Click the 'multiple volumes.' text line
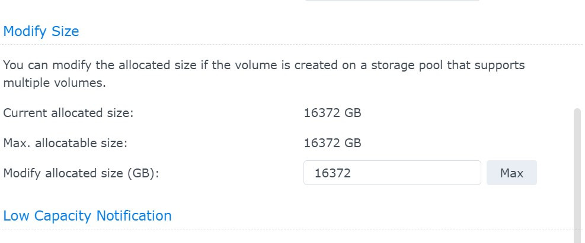The height and width of the screenshot is (243, 585). coord(55,83)
